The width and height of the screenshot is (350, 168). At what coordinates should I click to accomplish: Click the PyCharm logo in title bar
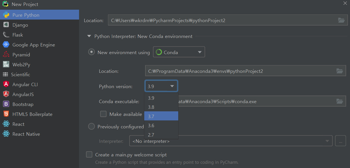5,4
